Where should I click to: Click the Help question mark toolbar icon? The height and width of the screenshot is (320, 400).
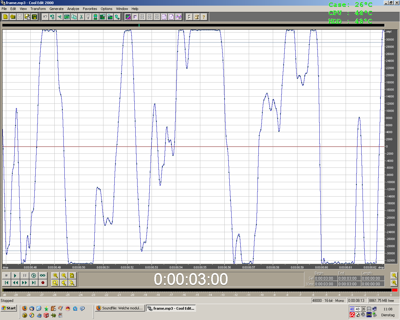[204, 17]
